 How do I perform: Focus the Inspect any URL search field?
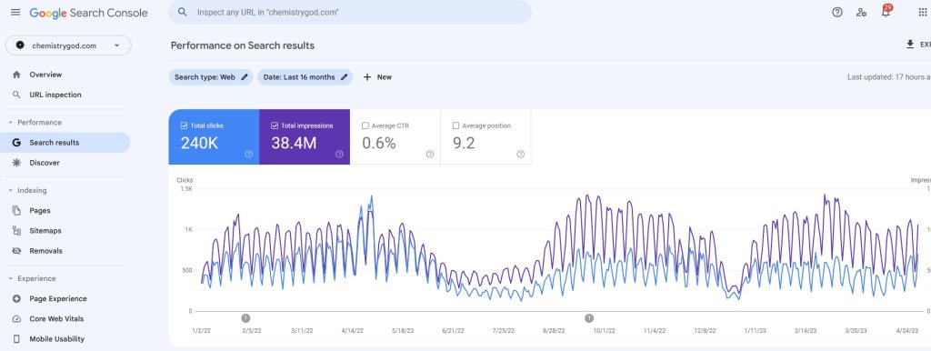[x=350, y=12]
